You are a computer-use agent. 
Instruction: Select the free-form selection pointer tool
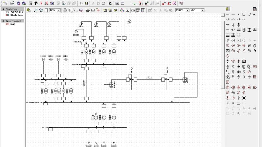point(76,10)
